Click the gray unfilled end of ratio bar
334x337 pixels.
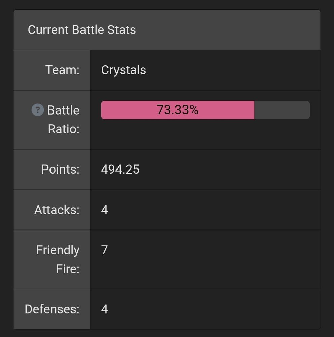tap(282, 110)
